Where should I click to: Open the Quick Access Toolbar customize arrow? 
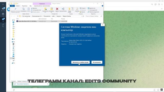pyautogui.click(x=18, y=4)
